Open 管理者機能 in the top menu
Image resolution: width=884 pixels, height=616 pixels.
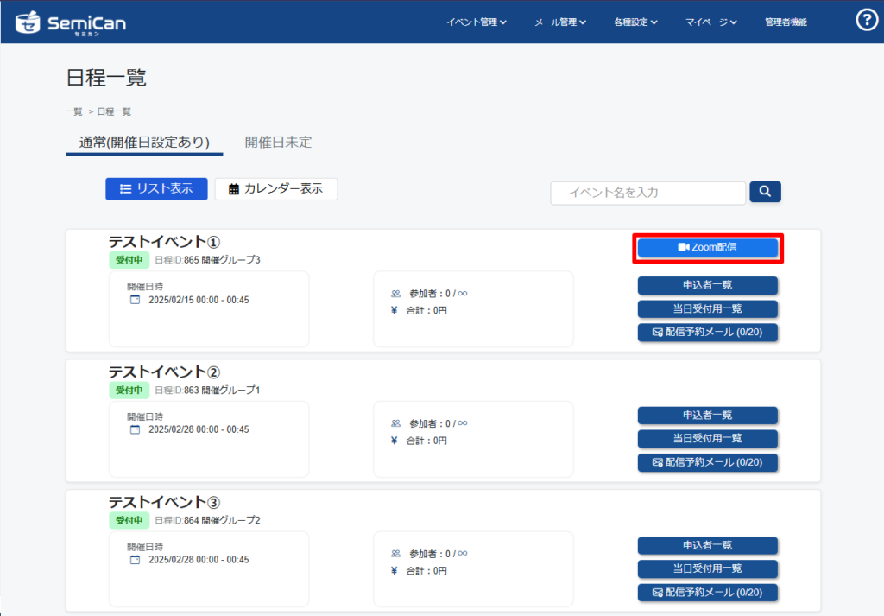point(786,22)
